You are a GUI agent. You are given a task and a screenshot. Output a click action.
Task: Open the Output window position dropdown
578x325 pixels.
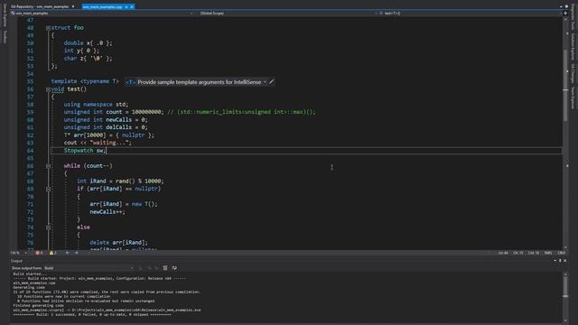point(555,261)
